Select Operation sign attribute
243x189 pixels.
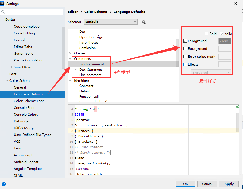pos(91,37)
